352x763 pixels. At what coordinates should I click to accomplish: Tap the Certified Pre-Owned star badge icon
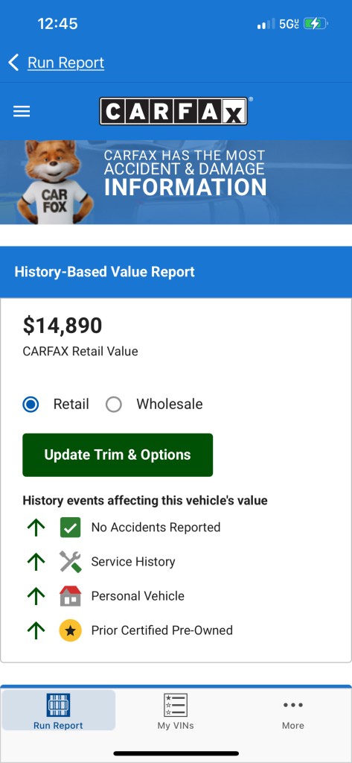click(x=71, y=630)
